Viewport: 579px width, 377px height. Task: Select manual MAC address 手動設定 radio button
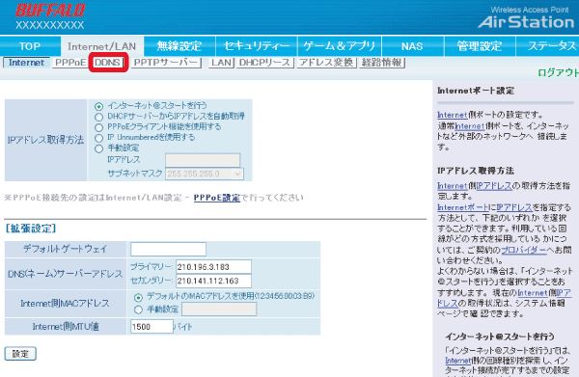tap(138, 310)
